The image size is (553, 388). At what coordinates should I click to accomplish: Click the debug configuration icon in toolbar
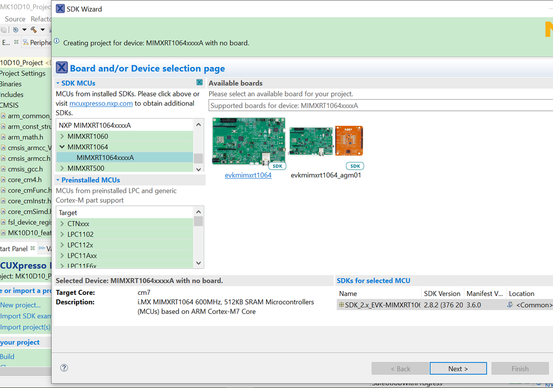coord(15,30)
